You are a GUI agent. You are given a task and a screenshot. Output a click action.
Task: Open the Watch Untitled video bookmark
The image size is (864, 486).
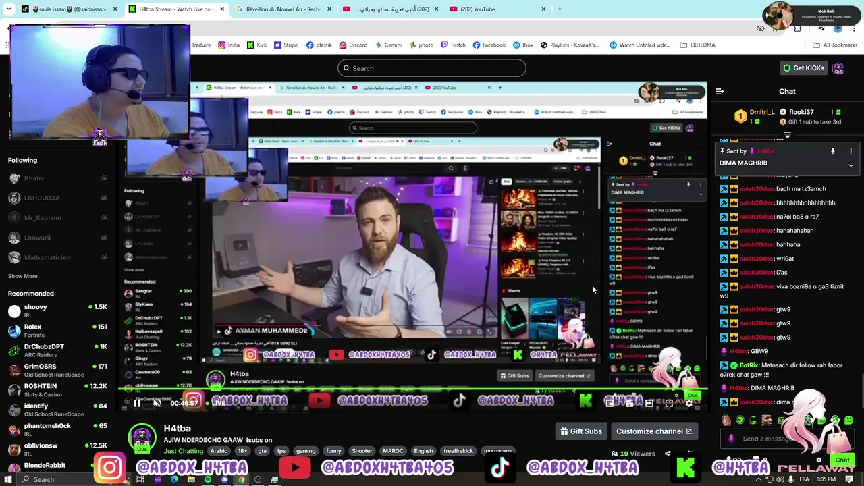click(640, 45)
